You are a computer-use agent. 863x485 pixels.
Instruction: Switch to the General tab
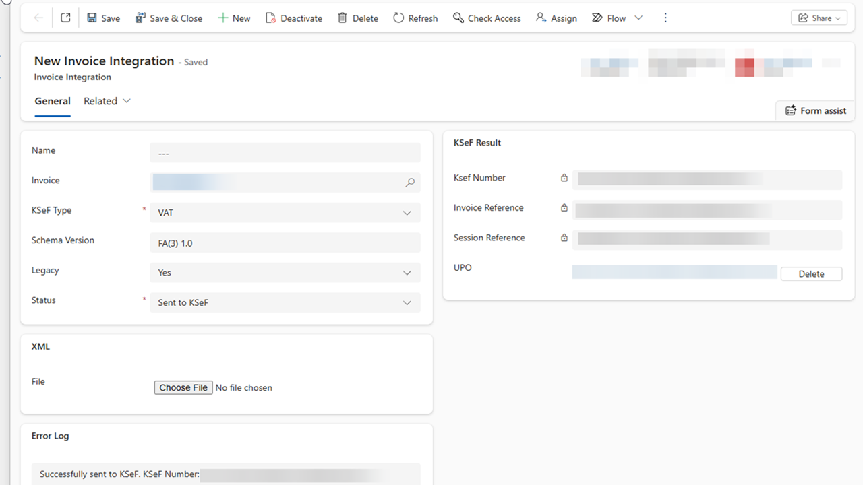[x=53, y=101]
